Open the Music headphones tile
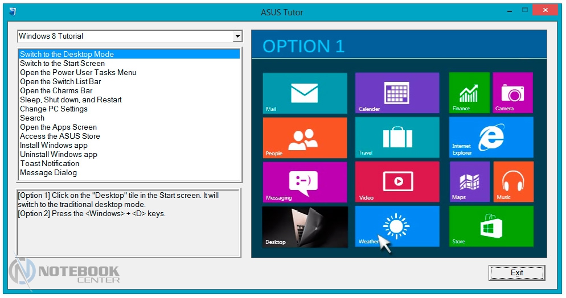The width and height of the screenshot is (566, 298). pos(513,181)
